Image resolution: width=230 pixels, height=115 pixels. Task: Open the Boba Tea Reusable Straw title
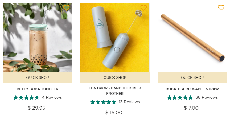192,89
